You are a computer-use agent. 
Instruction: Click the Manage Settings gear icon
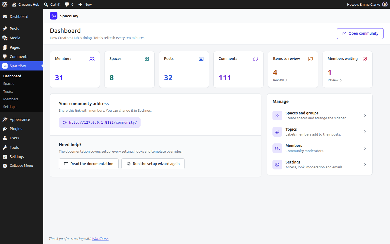pyautogui.click(x=277, y=165)
